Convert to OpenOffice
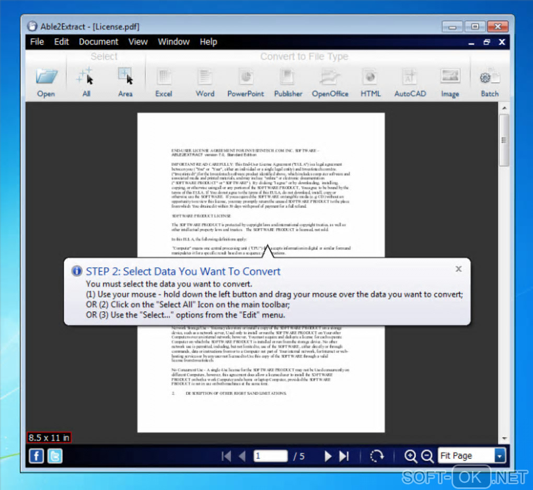The width and height of the screenshot is (533, 490). tap(330, 83)
